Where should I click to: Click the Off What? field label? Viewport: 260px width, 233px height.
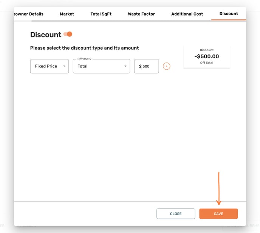coord(84,59)
